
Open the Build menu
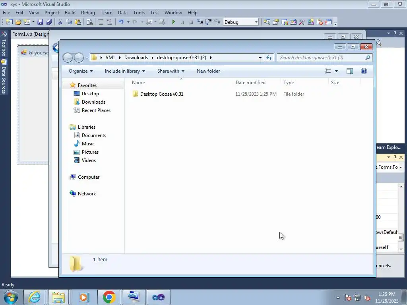tap(70, 13)
